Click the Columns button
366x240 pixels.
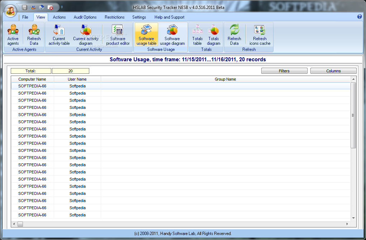coord(333,71)
